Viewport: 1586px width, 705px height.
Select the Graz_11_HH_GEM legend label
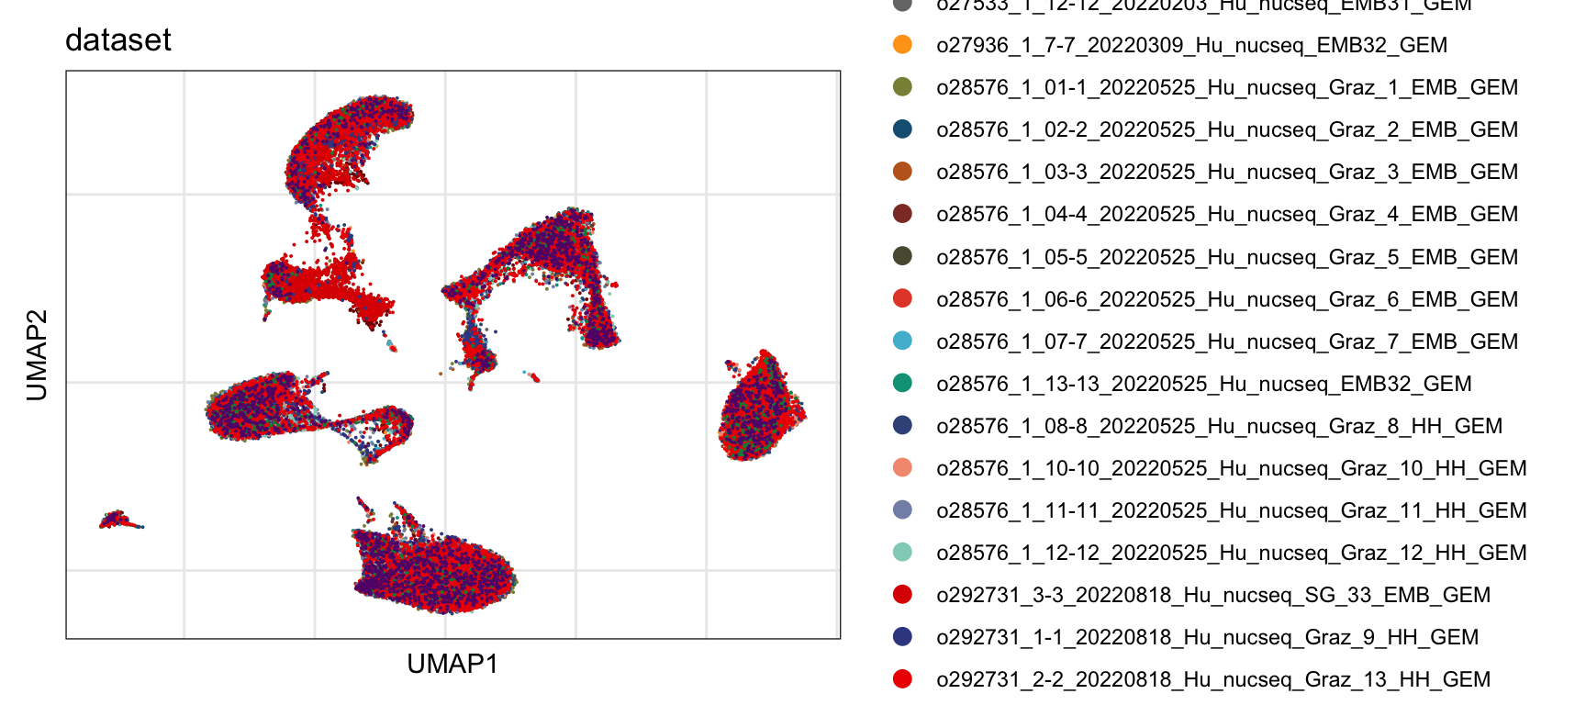[1231, 510]
